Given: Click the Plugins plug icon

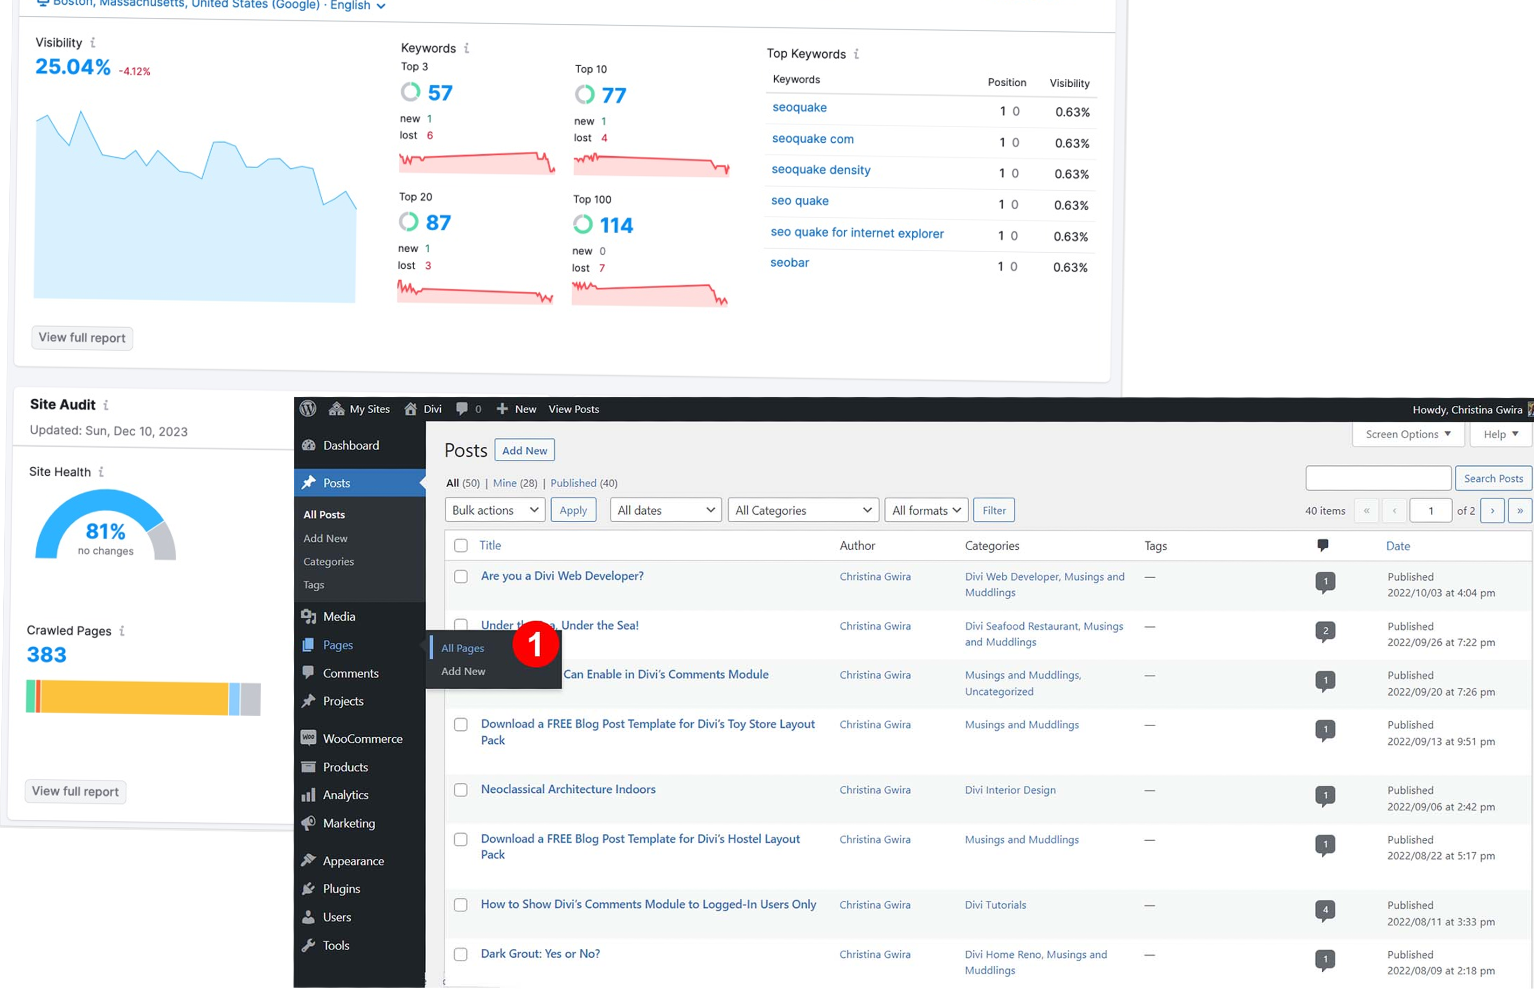Looking at the screenshot, I should (x=308, y=889).
